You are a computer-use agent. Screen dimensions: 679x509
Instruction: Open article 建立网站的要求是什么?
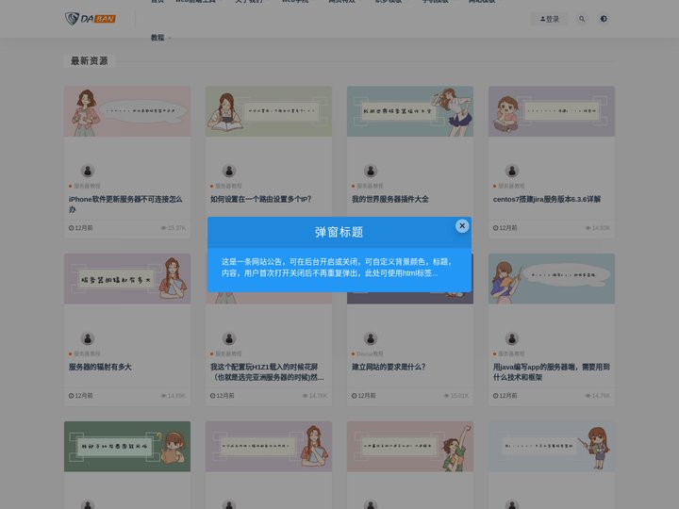coord(389,367)
